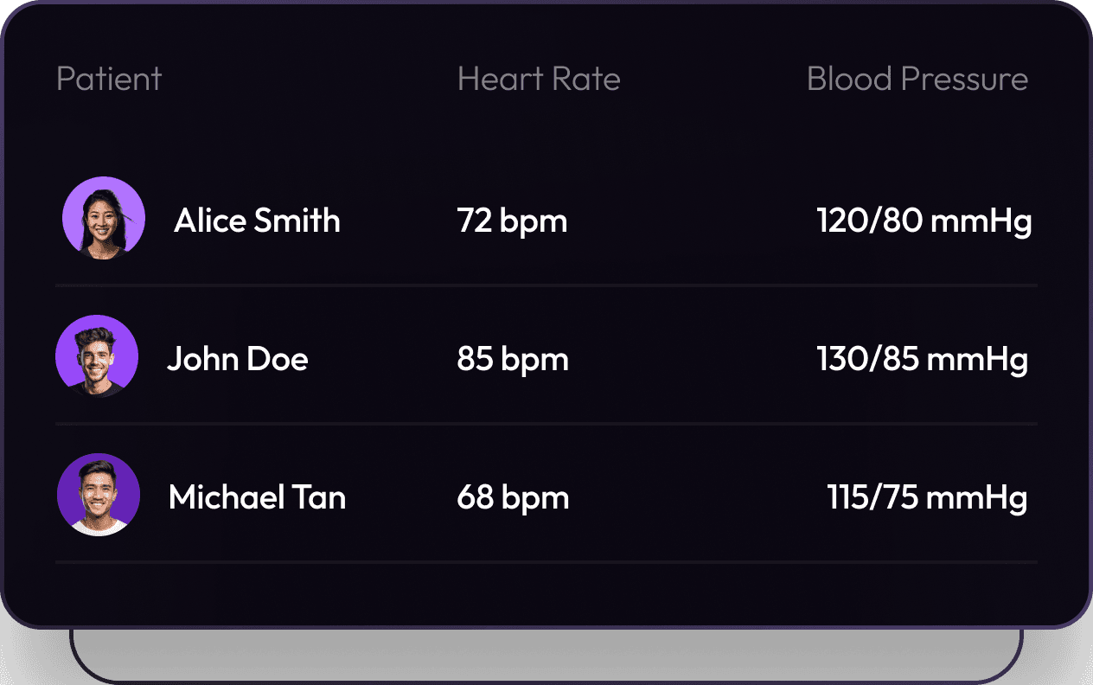The width and height of the screenshot is (1093, 685).
Task: Click the stacked card edge behind the table
Action: coord(546,680)
